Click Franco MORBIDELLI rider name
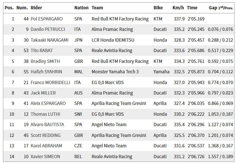The height and width of the screenshot is (163, 236). (x=50, y=83)
